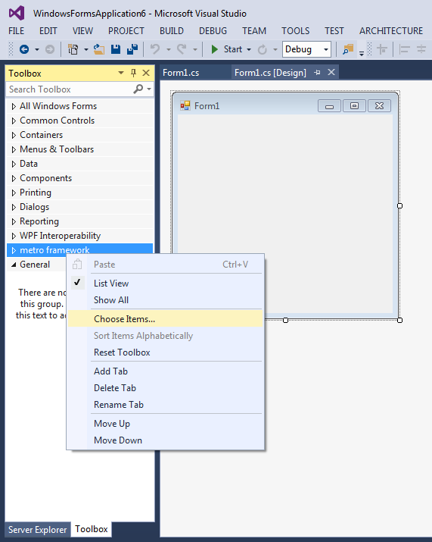Click the Form1 title bar in designer
Image resolution: width=432 pixels, height=542 pixels.
pyautogui.click(x=285, y=105)
